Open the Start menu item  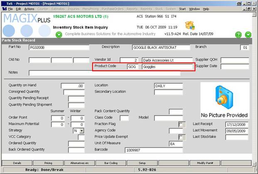[x=182, y=9]
